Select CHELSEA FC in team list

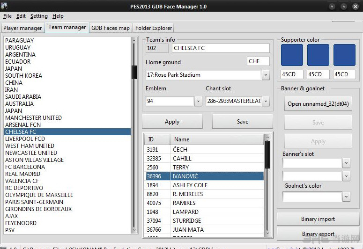click(x=67, y=132)
